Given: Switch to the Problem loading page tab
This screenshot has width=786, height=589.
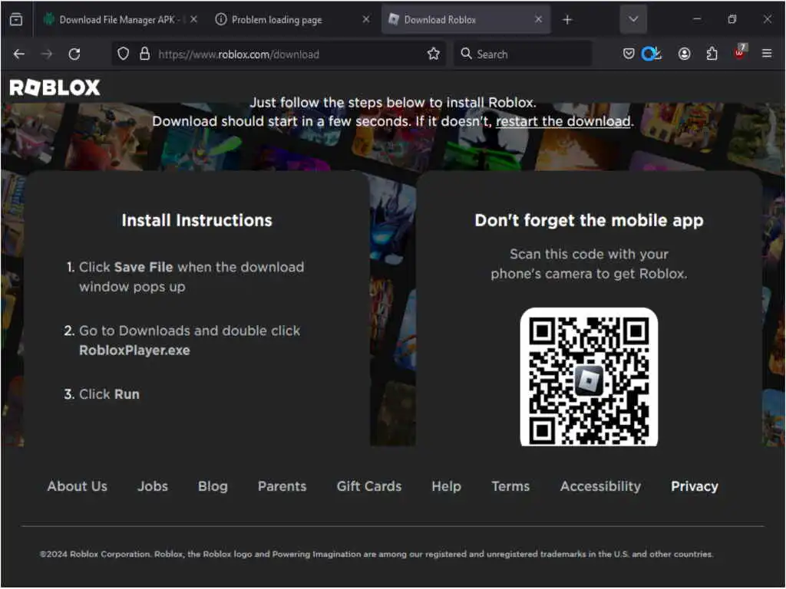Looking at the screenshot, I should tap(293, 19).
